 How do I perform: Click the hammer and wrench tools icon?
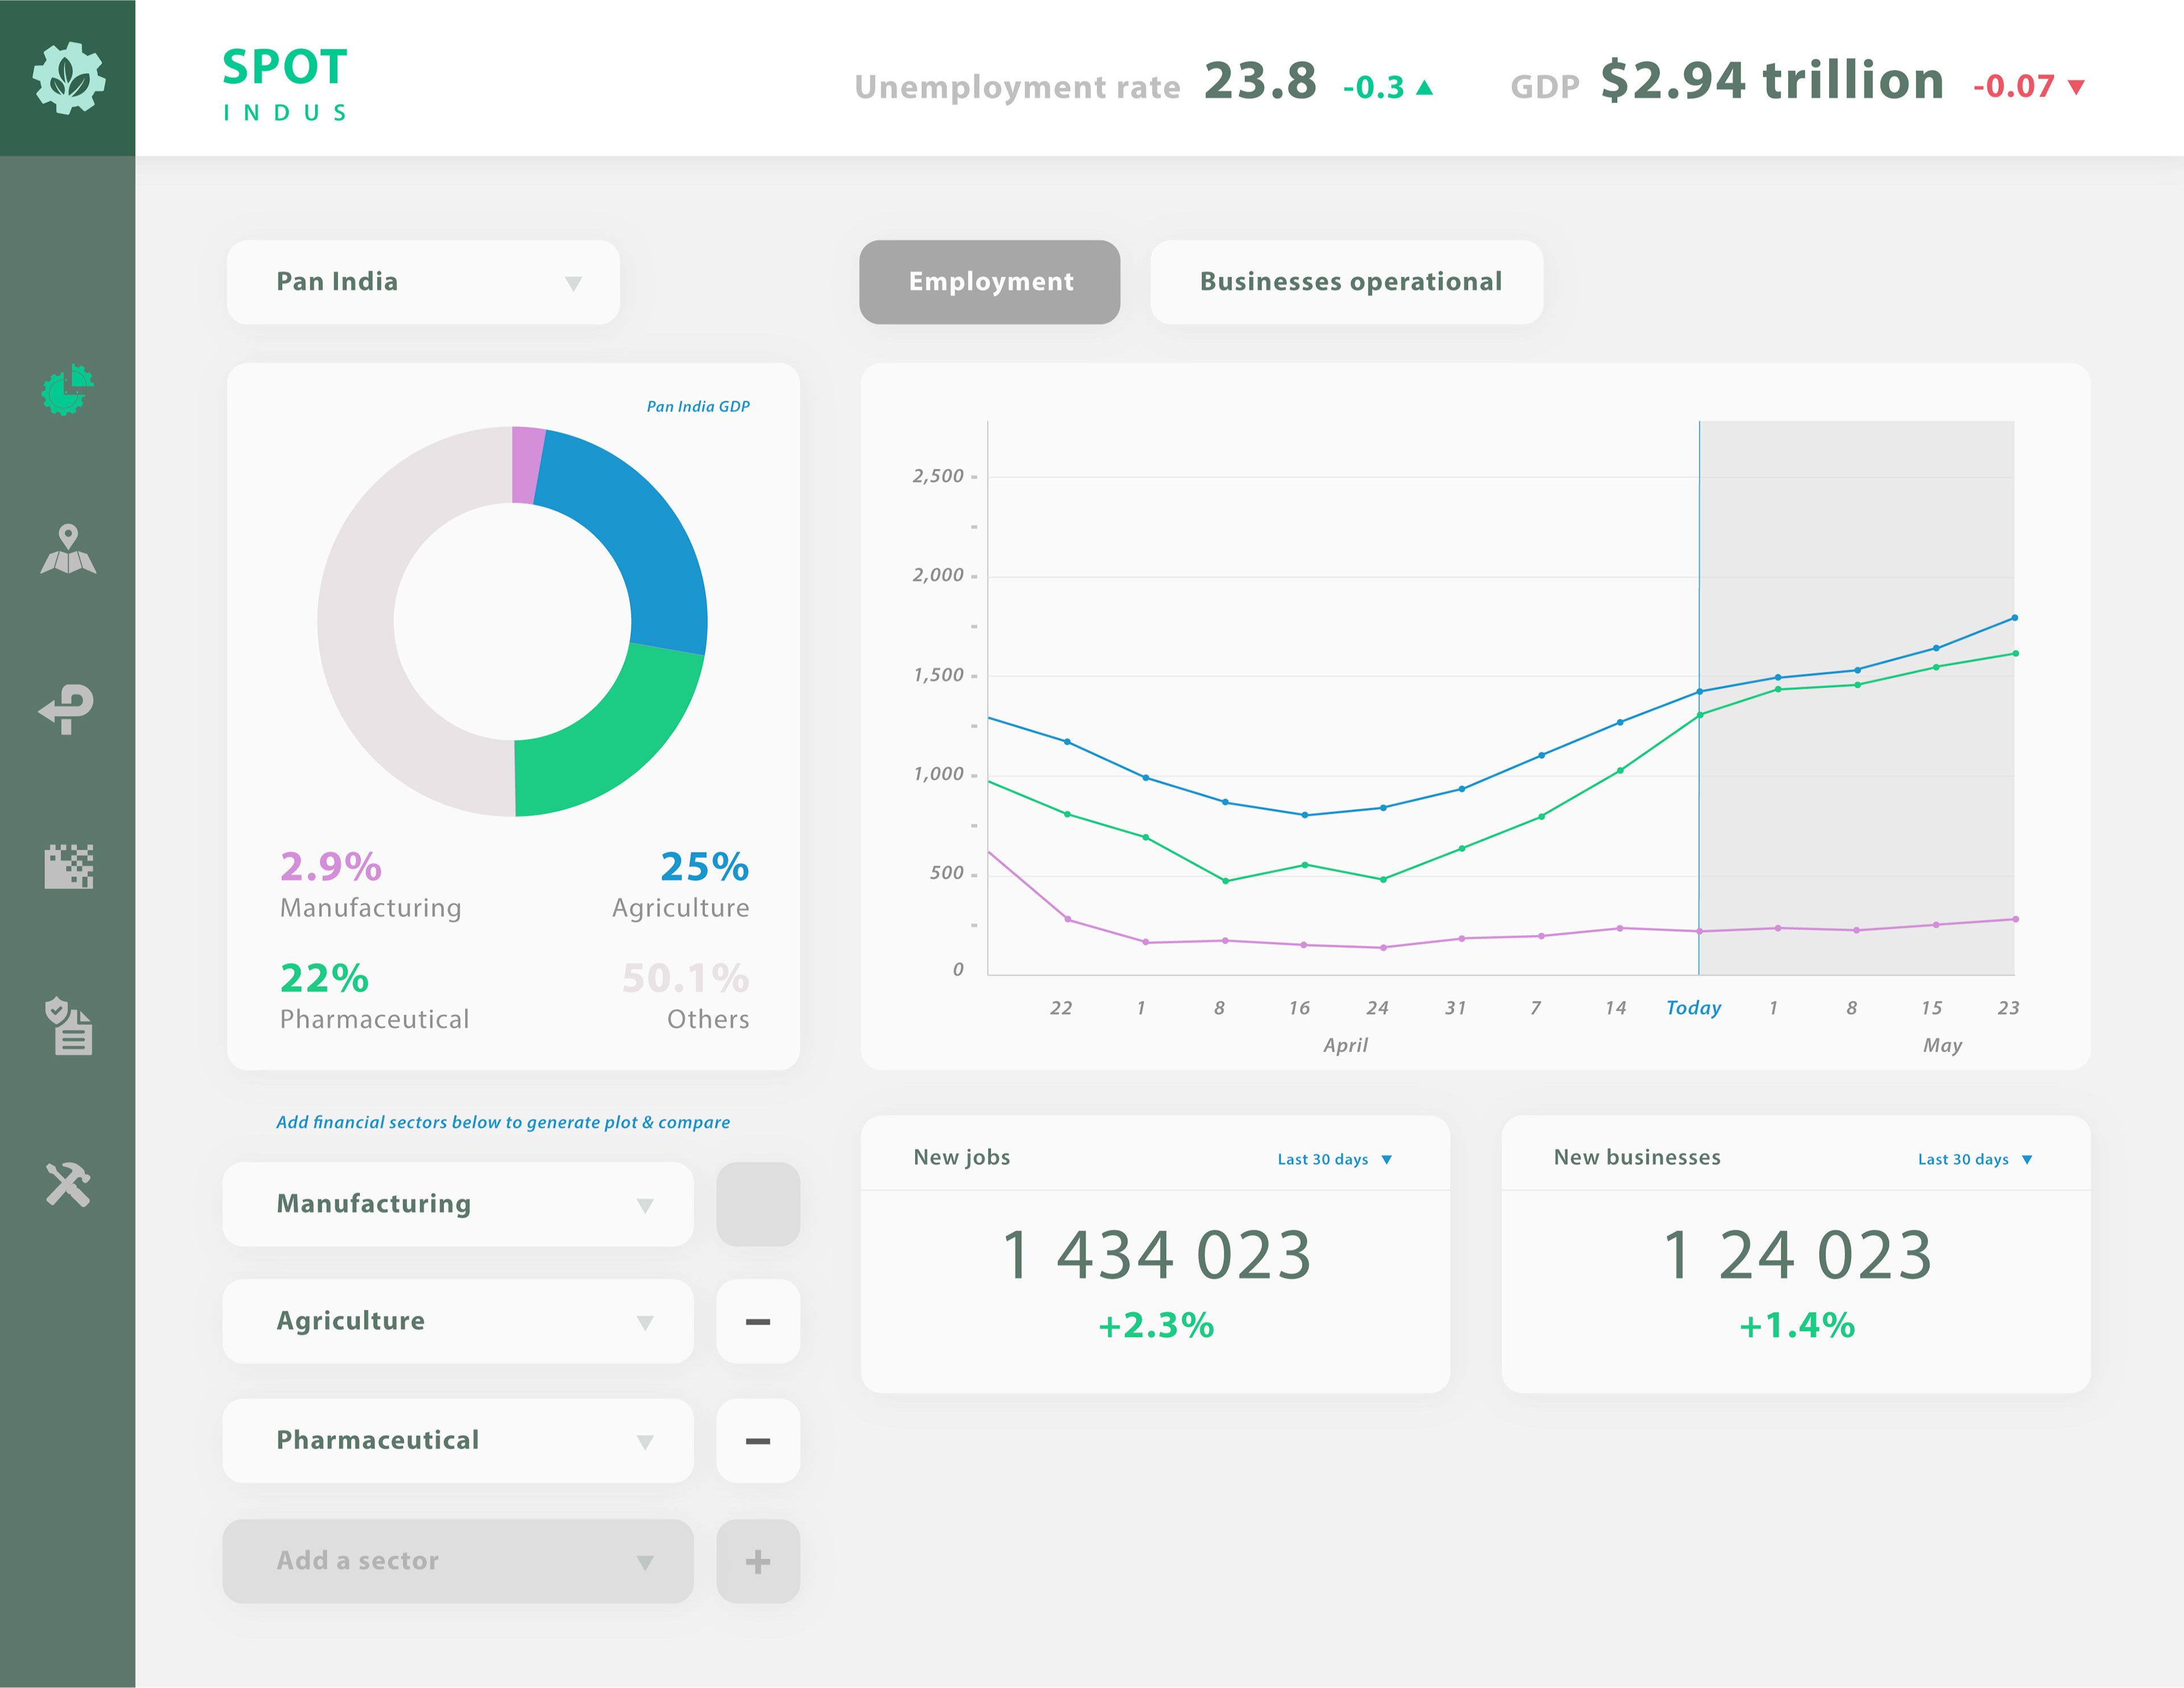point(68,1184)
